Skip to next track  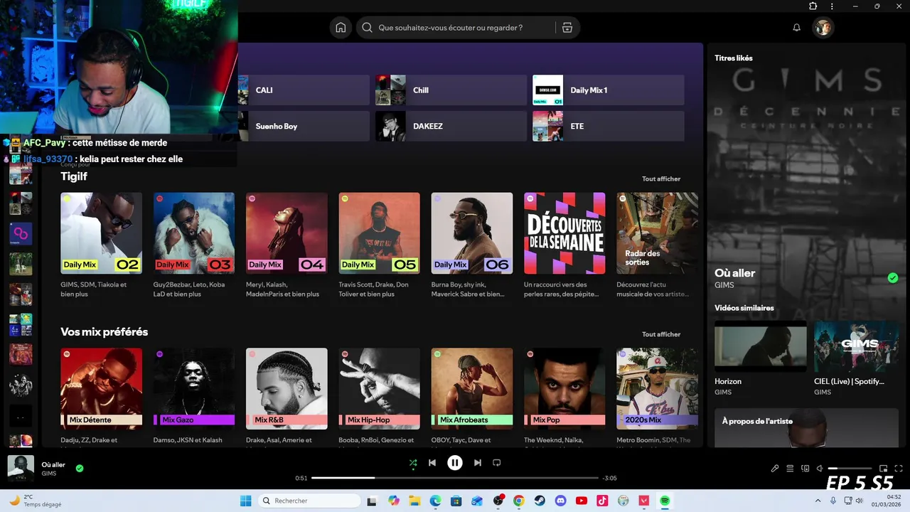click(478, 463)
